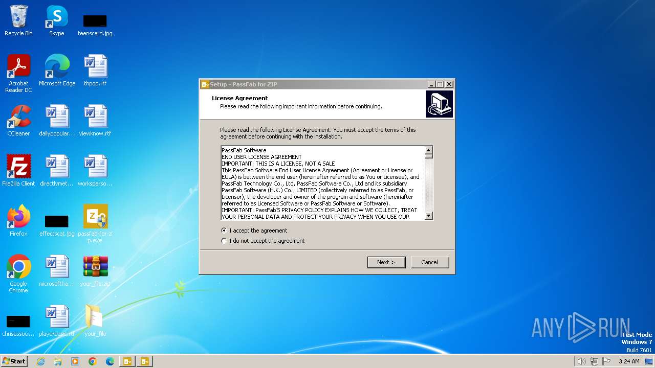Screen dimensions: 655x368
Task: Switch to first PassFab setup taskbar button
Action: [x=127, y=361]
